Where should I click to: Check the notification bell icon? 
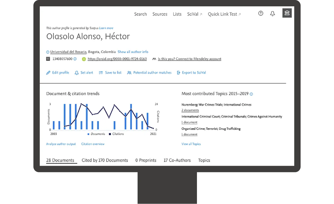273,13
